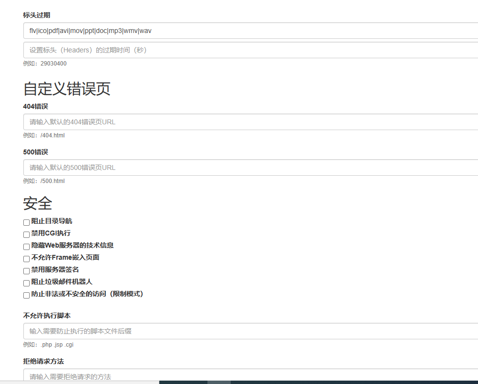
Task: Toggle 隐藏Web服务器的技术信息 checkbox
Action: [x=27, y=247]
